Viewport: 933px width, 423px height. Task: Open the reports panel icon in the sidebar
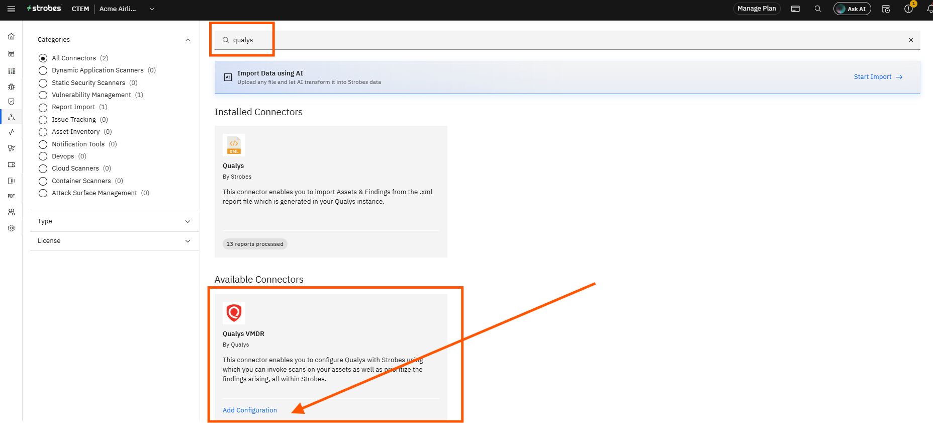tap(11, 181)
